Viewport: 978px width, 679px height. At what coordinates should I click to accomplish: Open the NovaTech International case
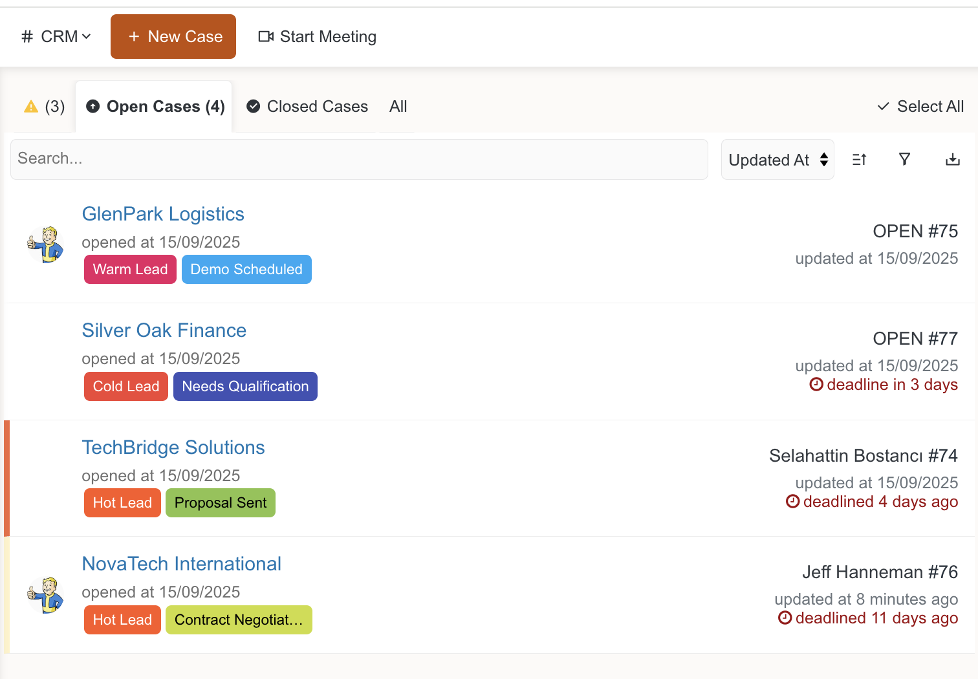(182, 563)
